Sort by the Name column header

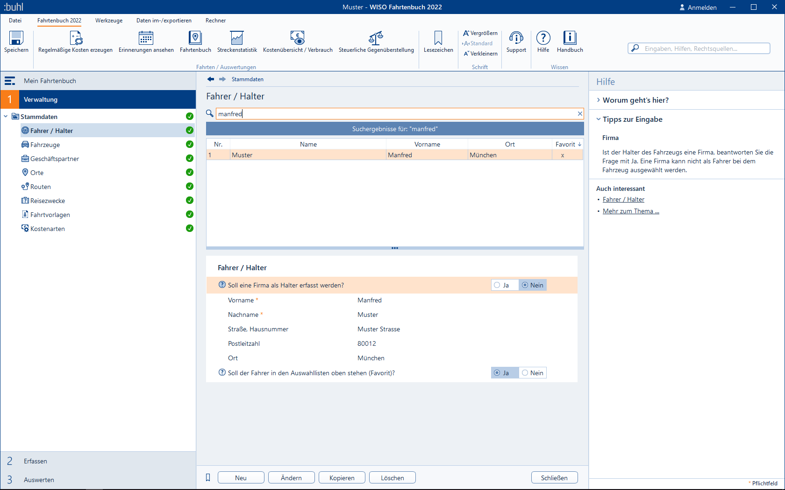(x=308, y=144)
